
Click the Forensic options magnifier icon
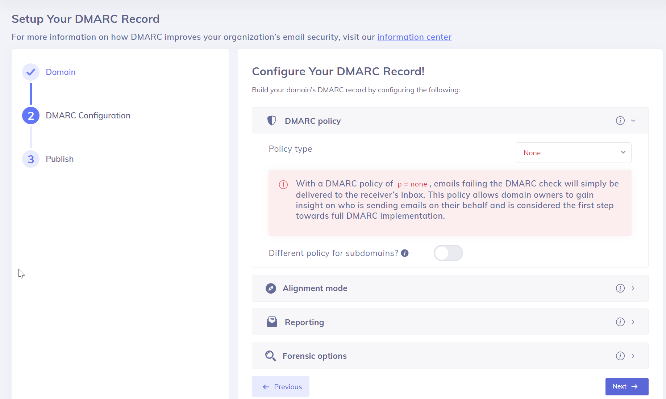tap(270, 356)
